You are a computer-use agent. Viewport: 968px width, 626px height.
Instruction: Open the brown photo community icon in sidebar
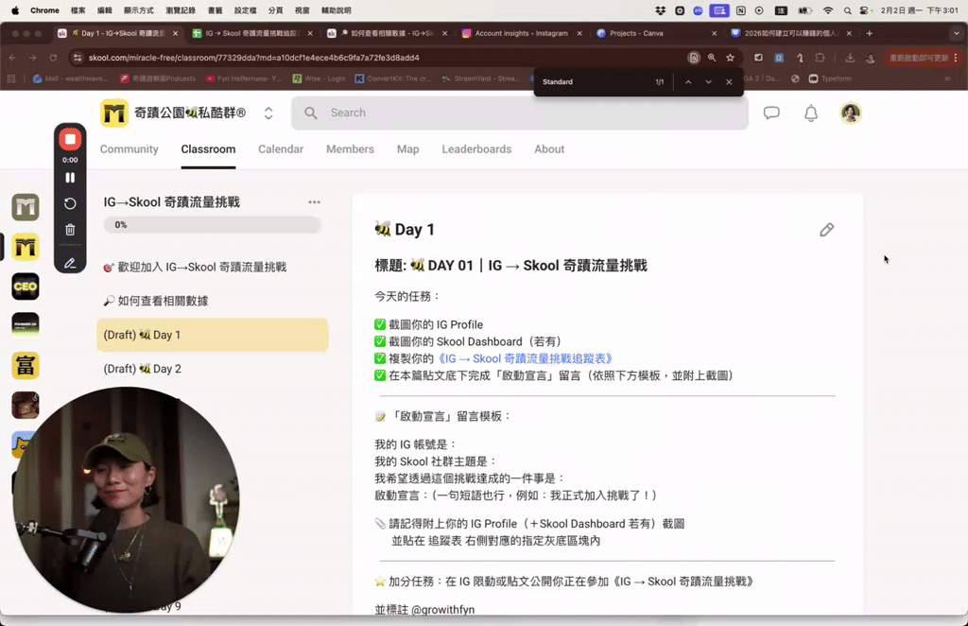click(26, 405)
